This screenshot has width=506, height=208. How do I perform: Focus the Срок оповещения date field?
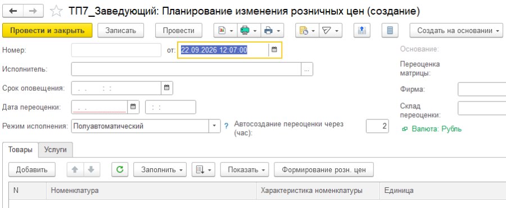pos(116,88)
